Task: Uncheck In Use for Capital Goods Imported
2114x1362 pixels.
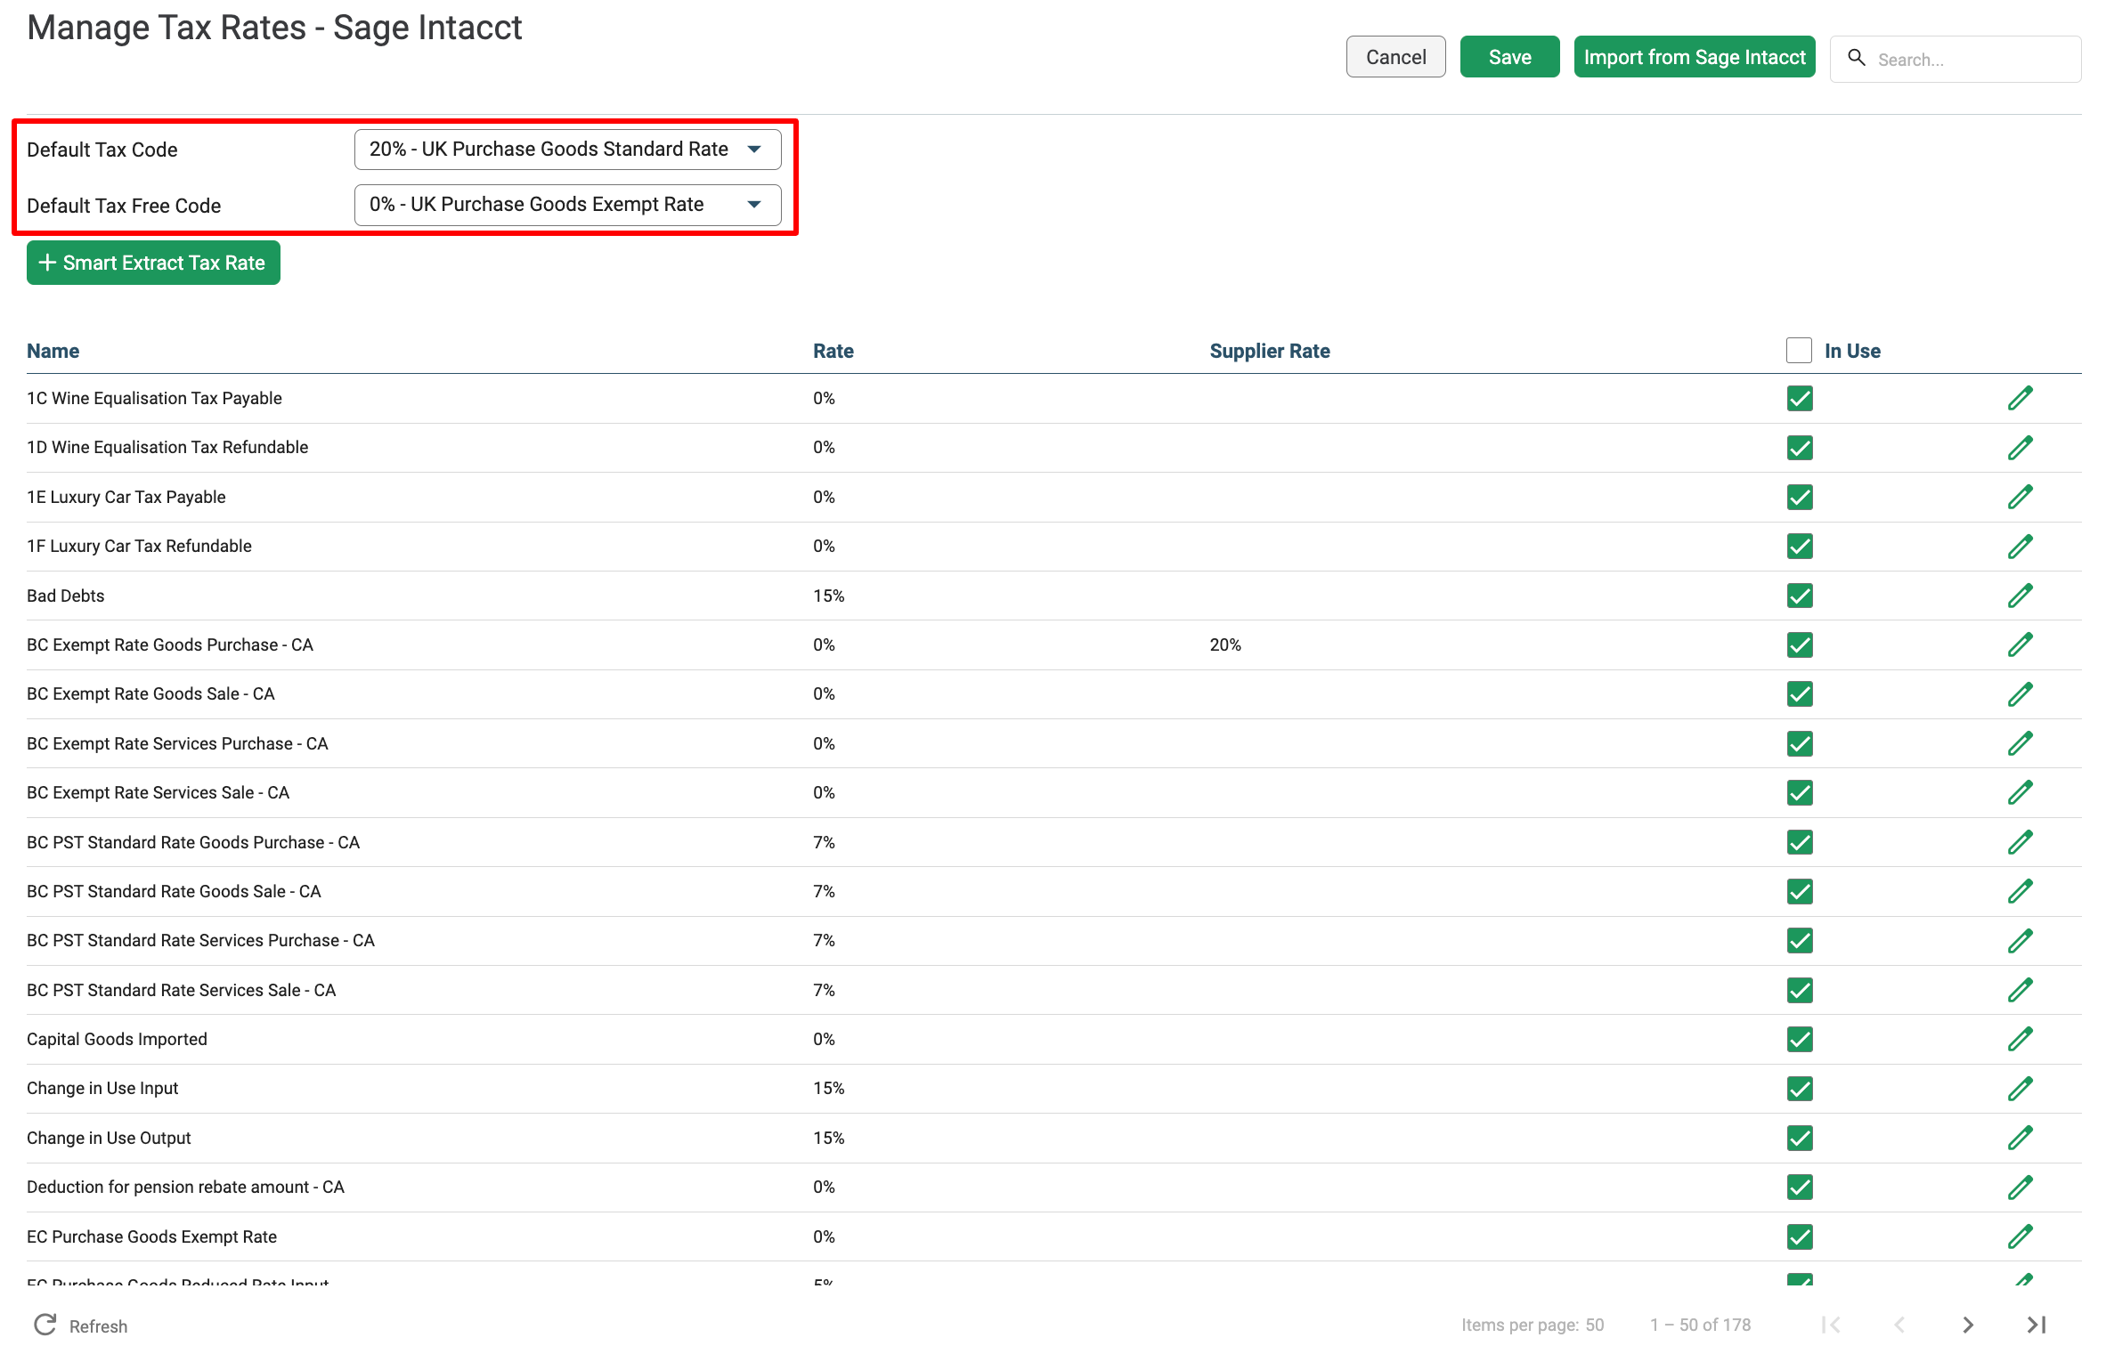Action: click(1800, 1039)
